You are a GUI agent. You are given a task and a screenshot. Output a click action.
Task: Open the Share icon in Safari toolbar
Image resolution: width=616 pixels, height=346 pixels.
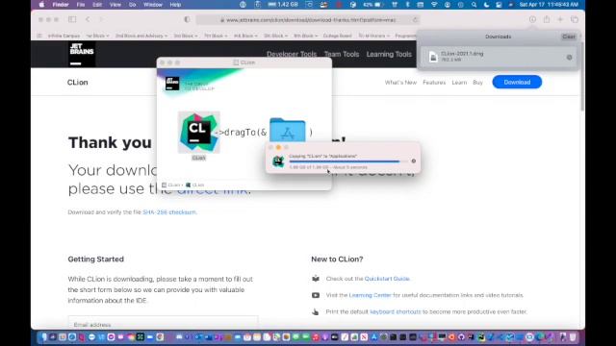[x=547, y=19]
